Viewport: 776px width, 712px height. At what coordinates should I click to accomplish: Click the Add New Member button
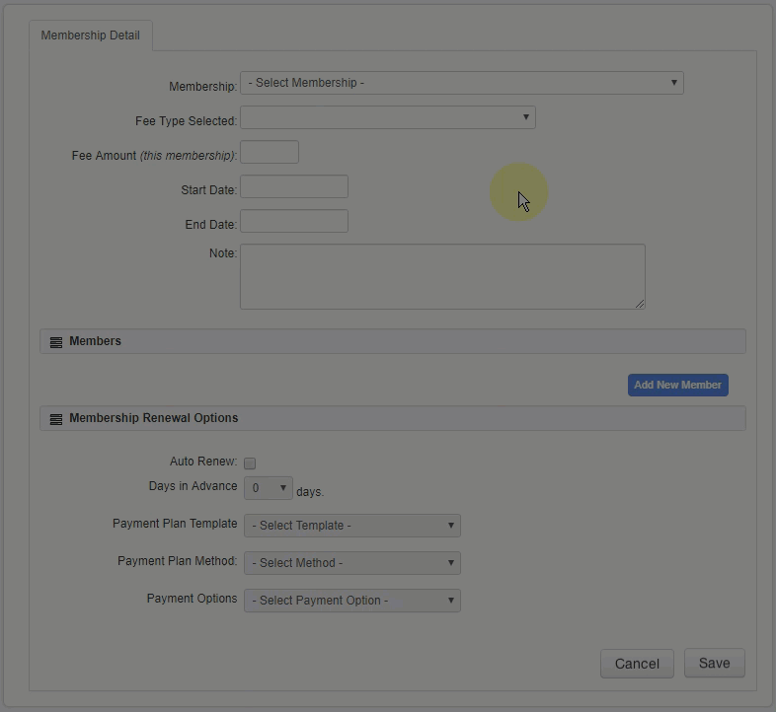(x=677, y=385)
